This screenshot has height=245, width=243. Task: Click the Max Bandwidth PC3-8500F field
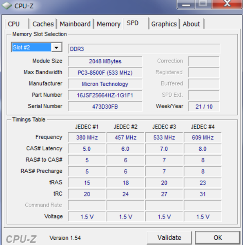pos(105,73)
